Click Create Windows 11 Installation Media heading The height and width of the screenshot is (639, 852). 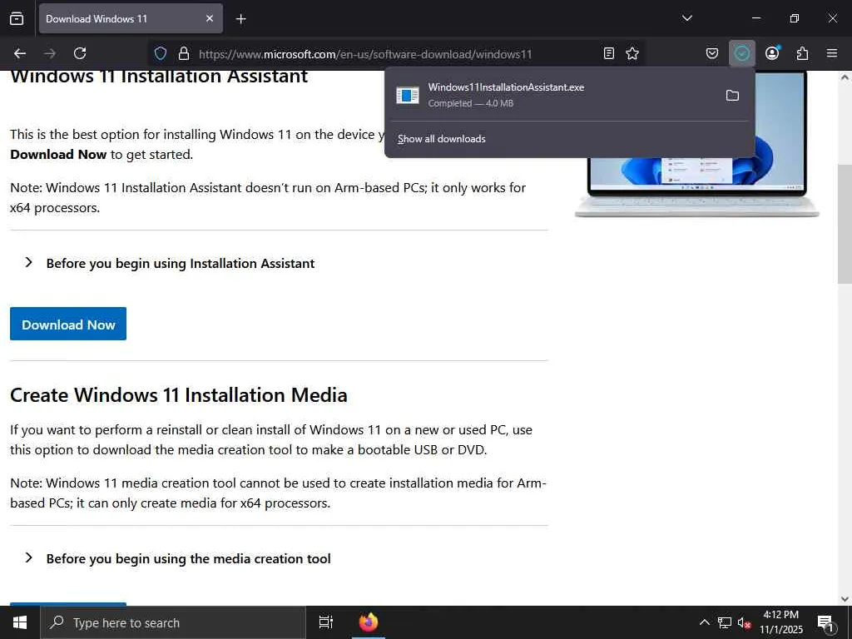click(x=178, y=395)
